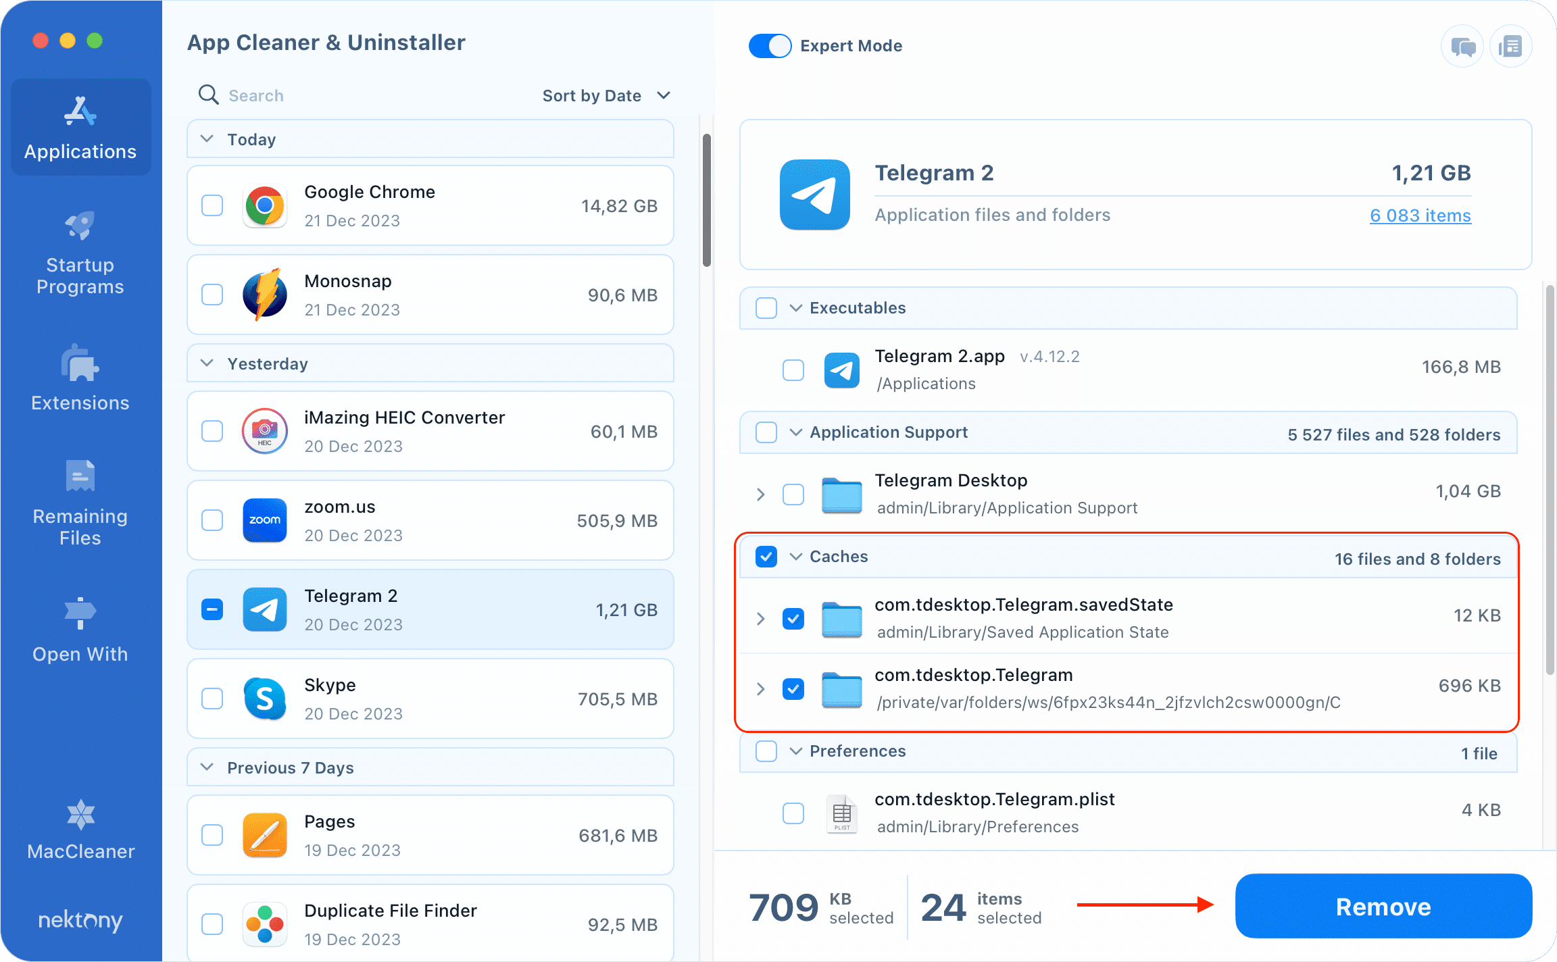Click the Google Chrome app icon

click(x=264, y=205)
